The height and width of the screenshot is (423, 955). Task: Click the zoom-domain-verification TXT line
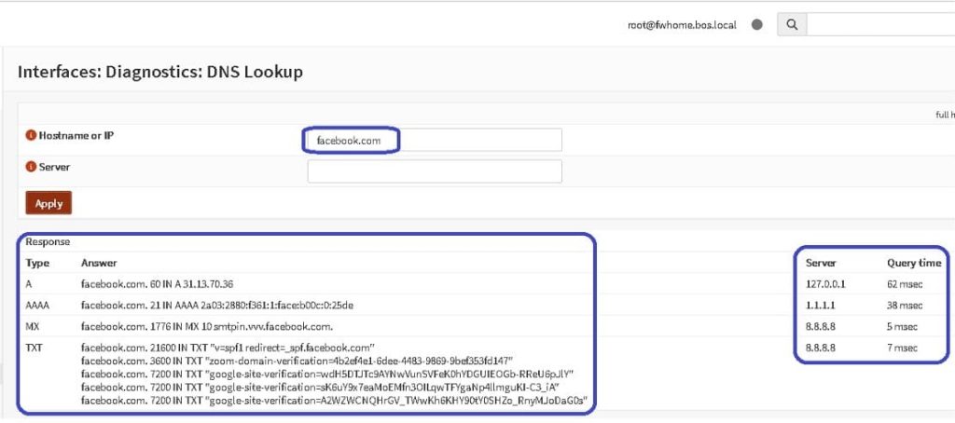click(298, 361)
